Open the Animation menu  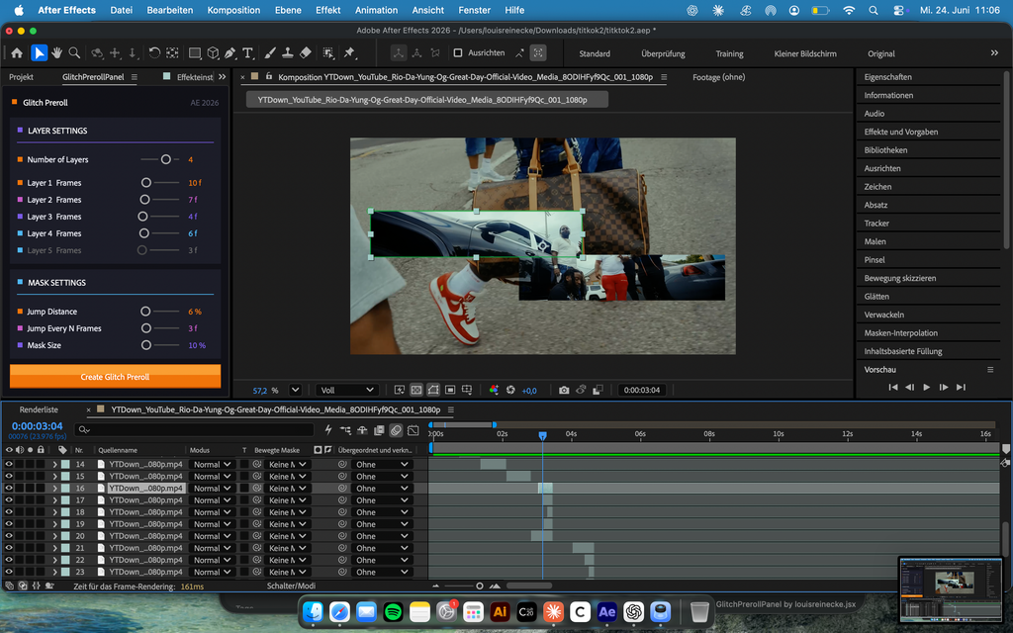click(x=376, y=10)
